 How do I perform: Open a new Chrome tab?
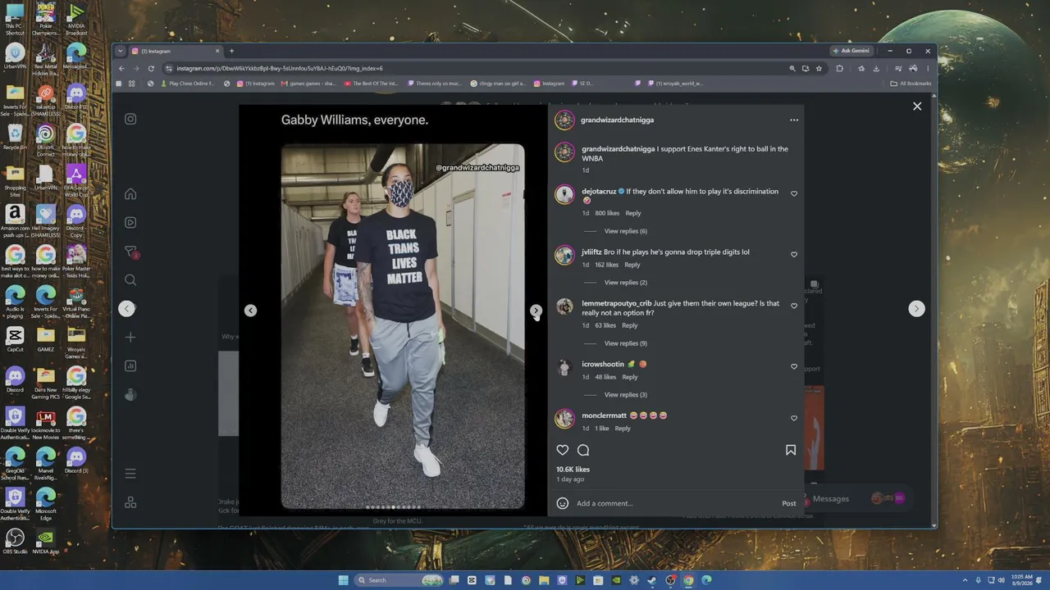click(231, 51)
